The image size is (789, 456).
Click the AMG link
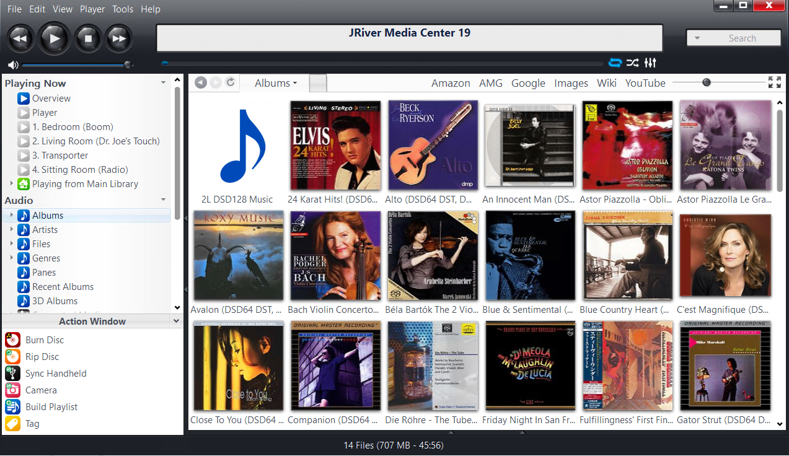pos(491,83)
